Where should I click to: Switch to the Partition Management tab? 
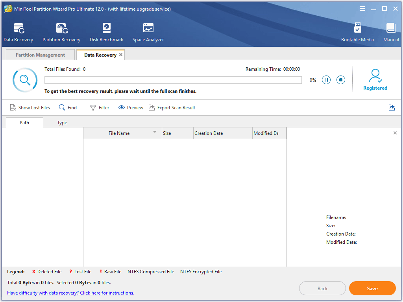pos(41,55)
